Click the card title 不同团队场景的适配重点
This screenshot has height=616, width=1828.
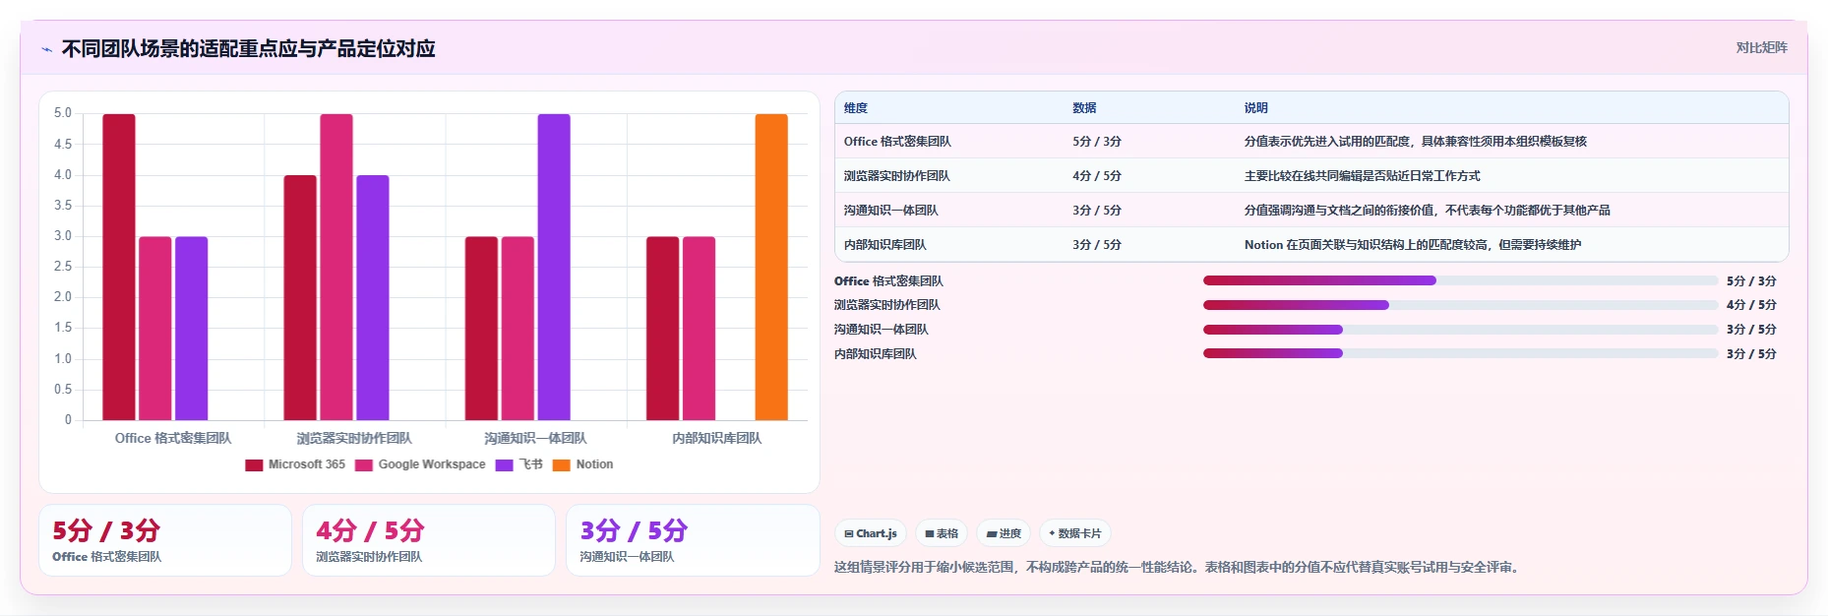point(249,49)
